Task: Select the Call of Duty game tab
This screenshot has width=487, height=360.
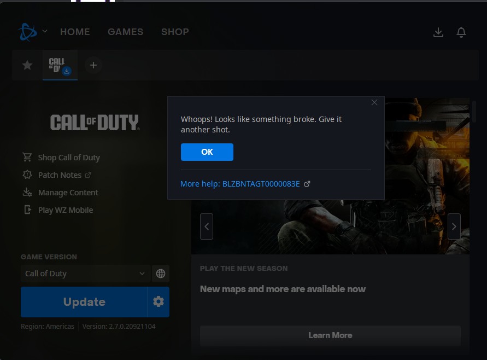Action: coord(60,65)
